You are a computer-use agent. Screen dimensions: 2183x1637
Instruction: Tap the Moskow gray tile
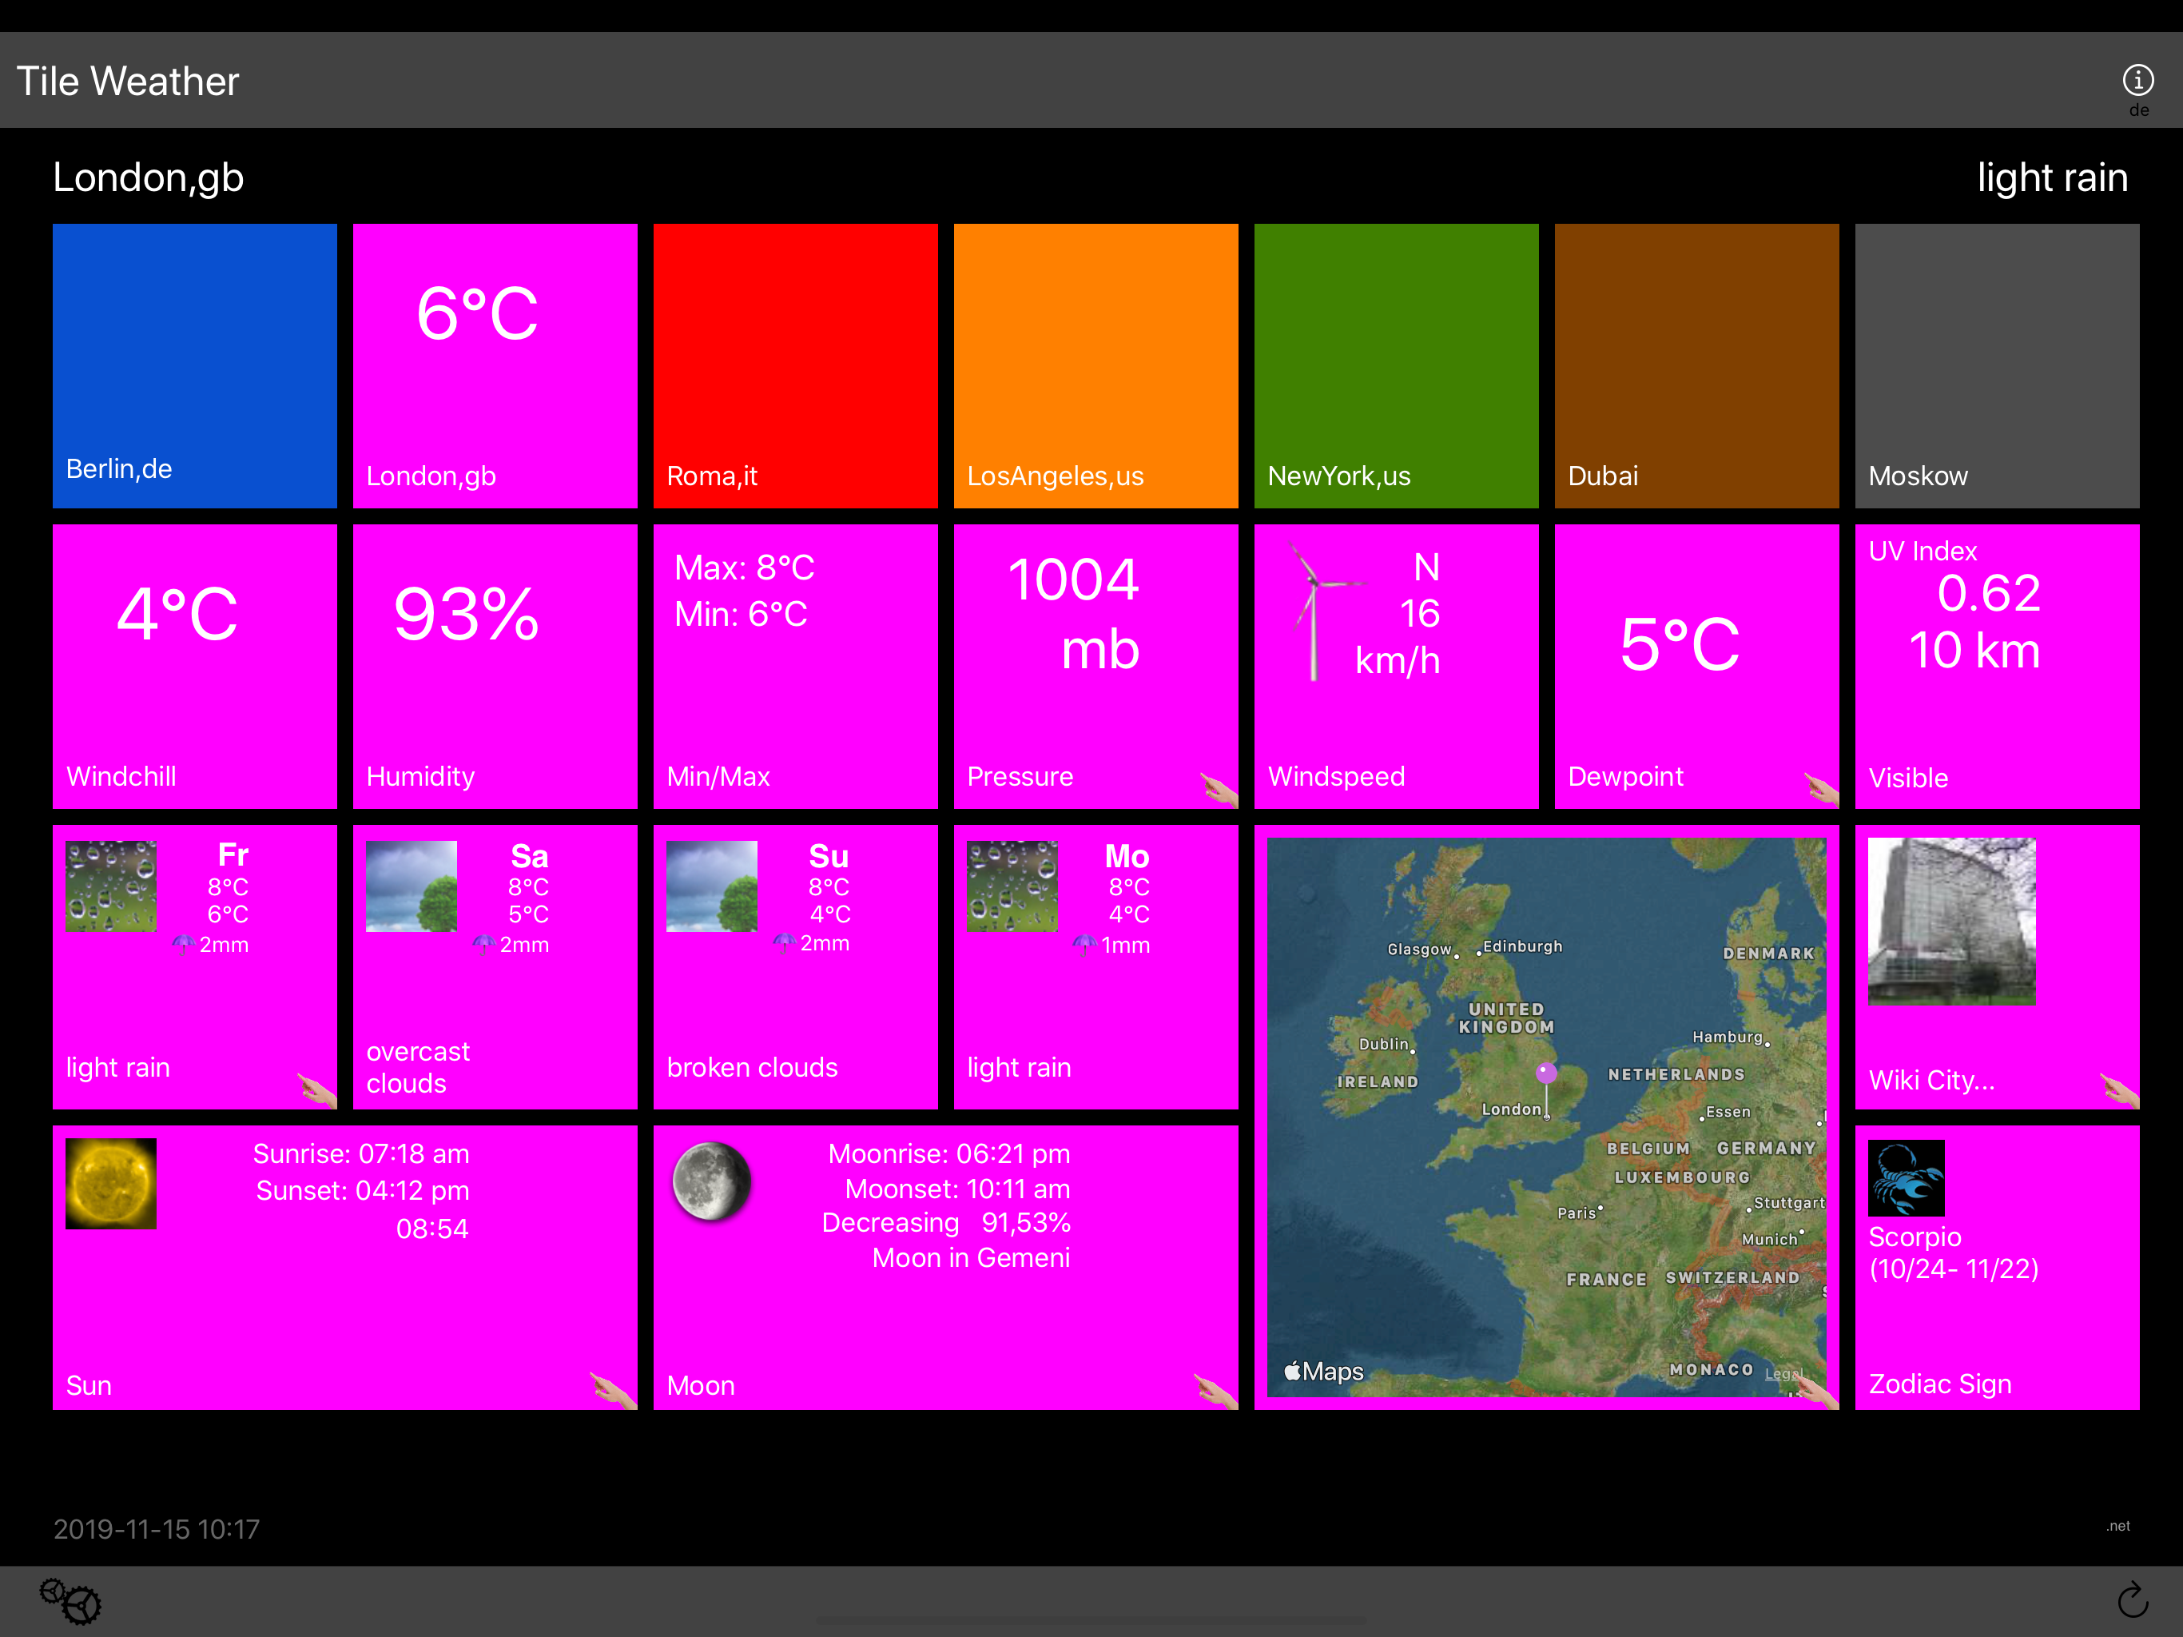(x=1997, y=365)
